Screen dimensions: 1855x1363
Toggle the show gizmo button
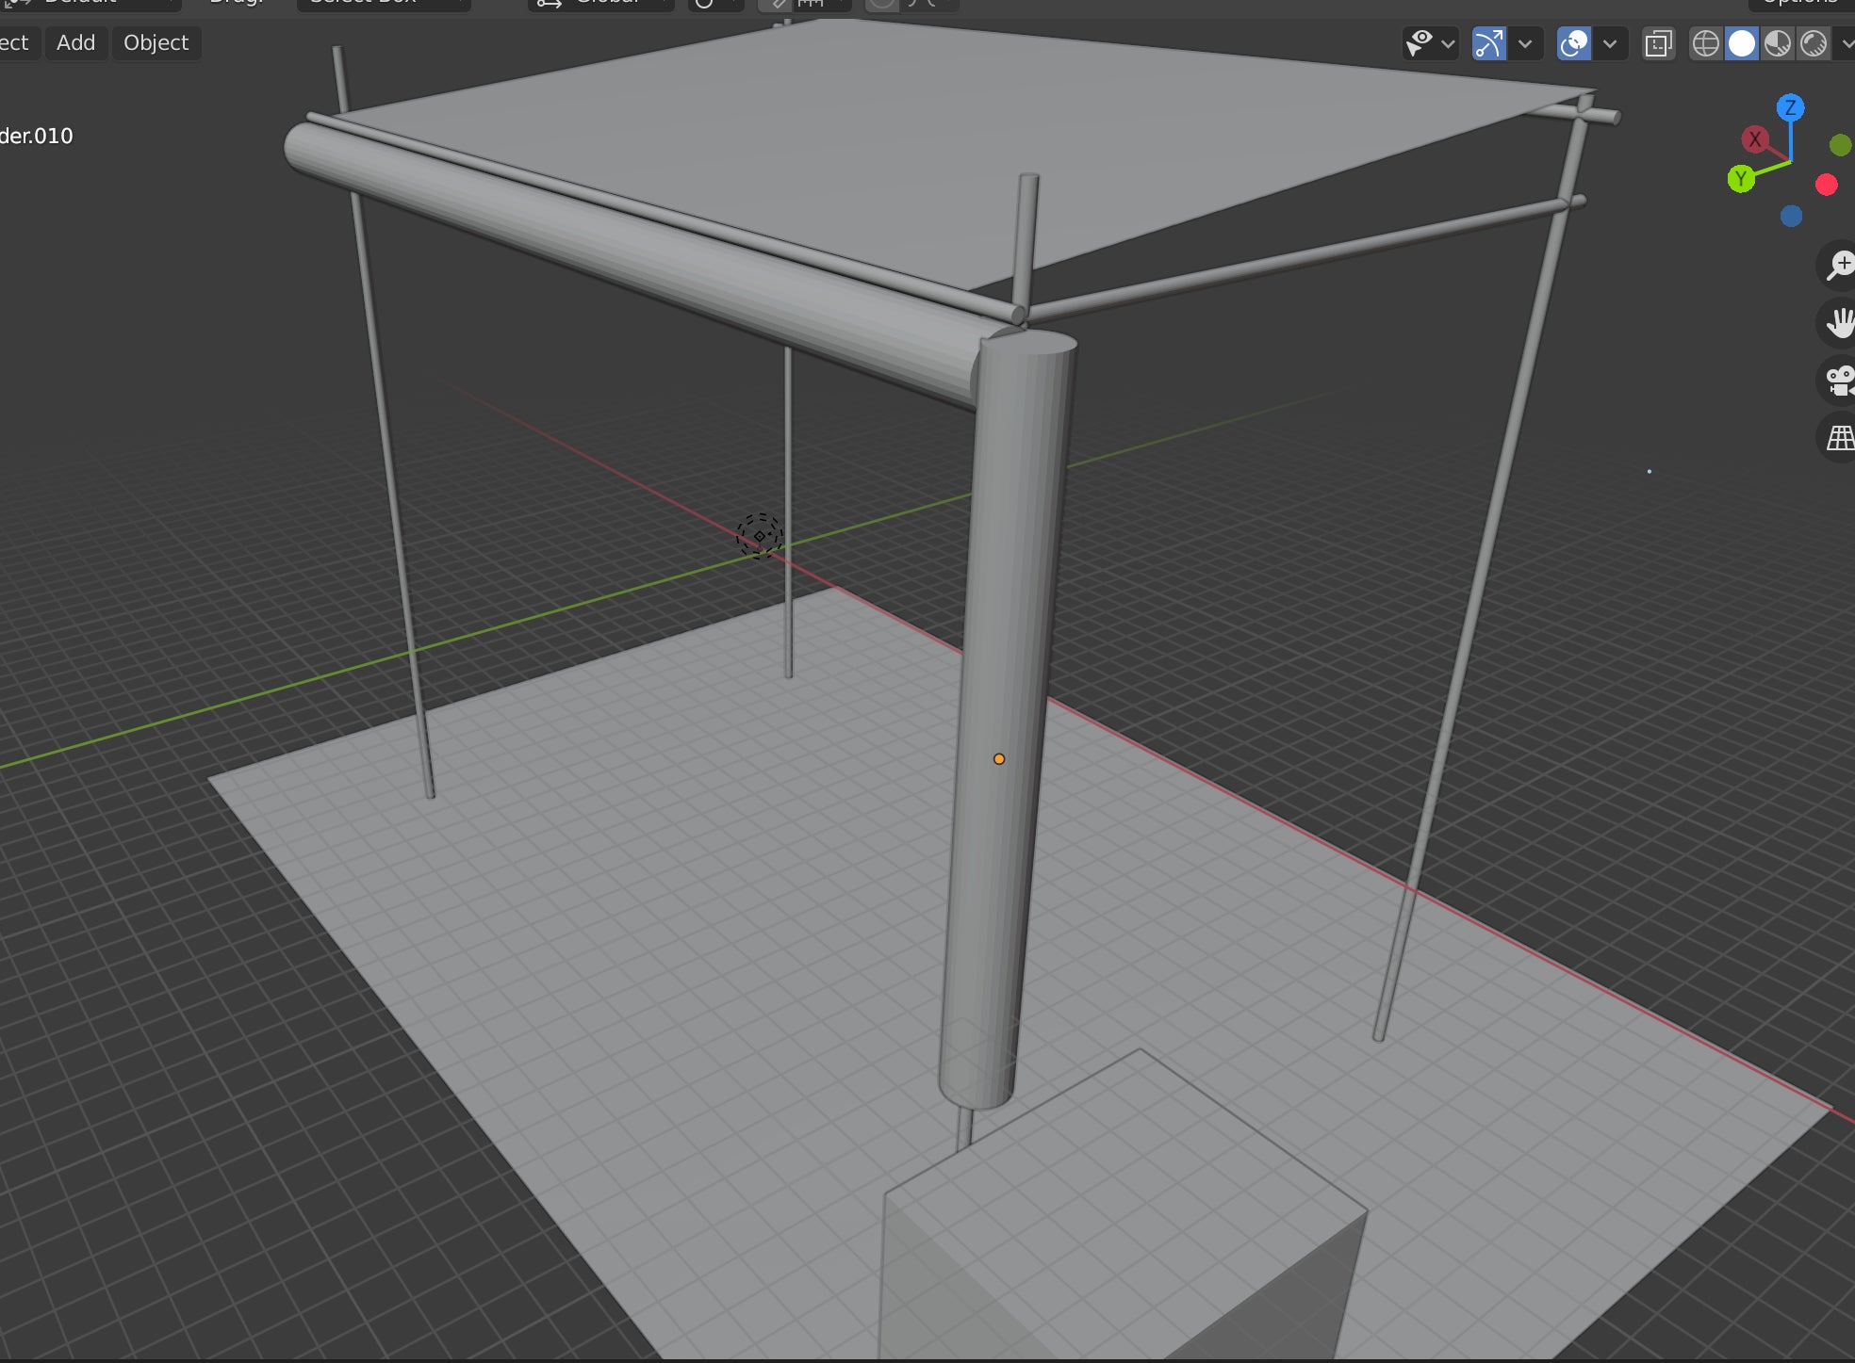[1488, 43]
